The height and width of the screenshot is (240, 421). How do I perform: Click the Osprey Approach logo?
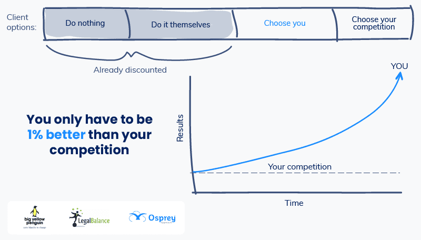152,217
